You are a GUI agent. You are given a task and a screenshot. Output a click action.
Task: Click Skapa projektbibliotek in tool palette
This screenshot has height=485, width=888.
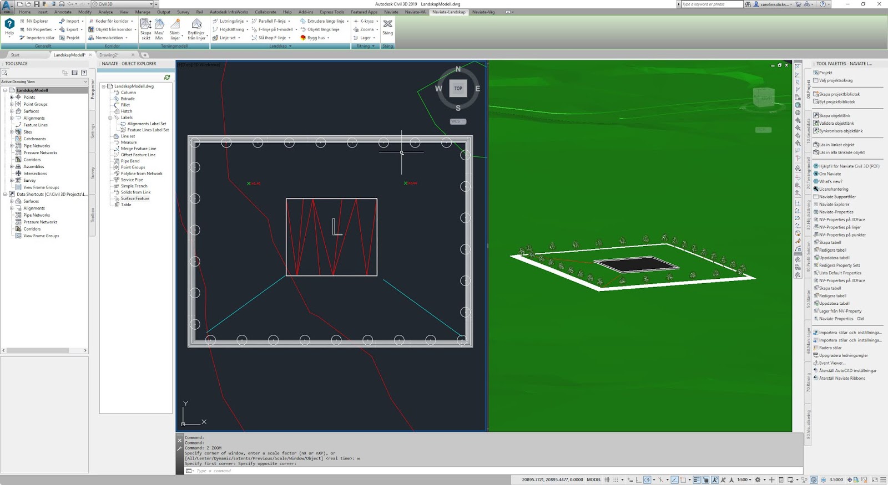(839, 94)
